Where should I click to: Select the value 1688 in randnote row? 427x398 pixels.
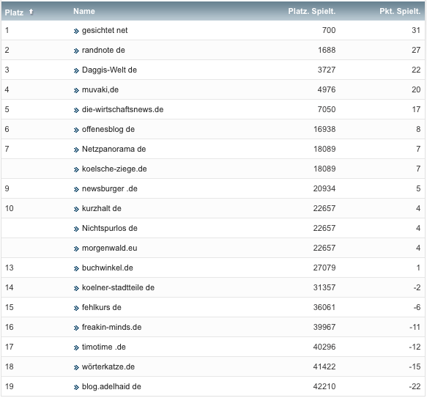(327, 50)
